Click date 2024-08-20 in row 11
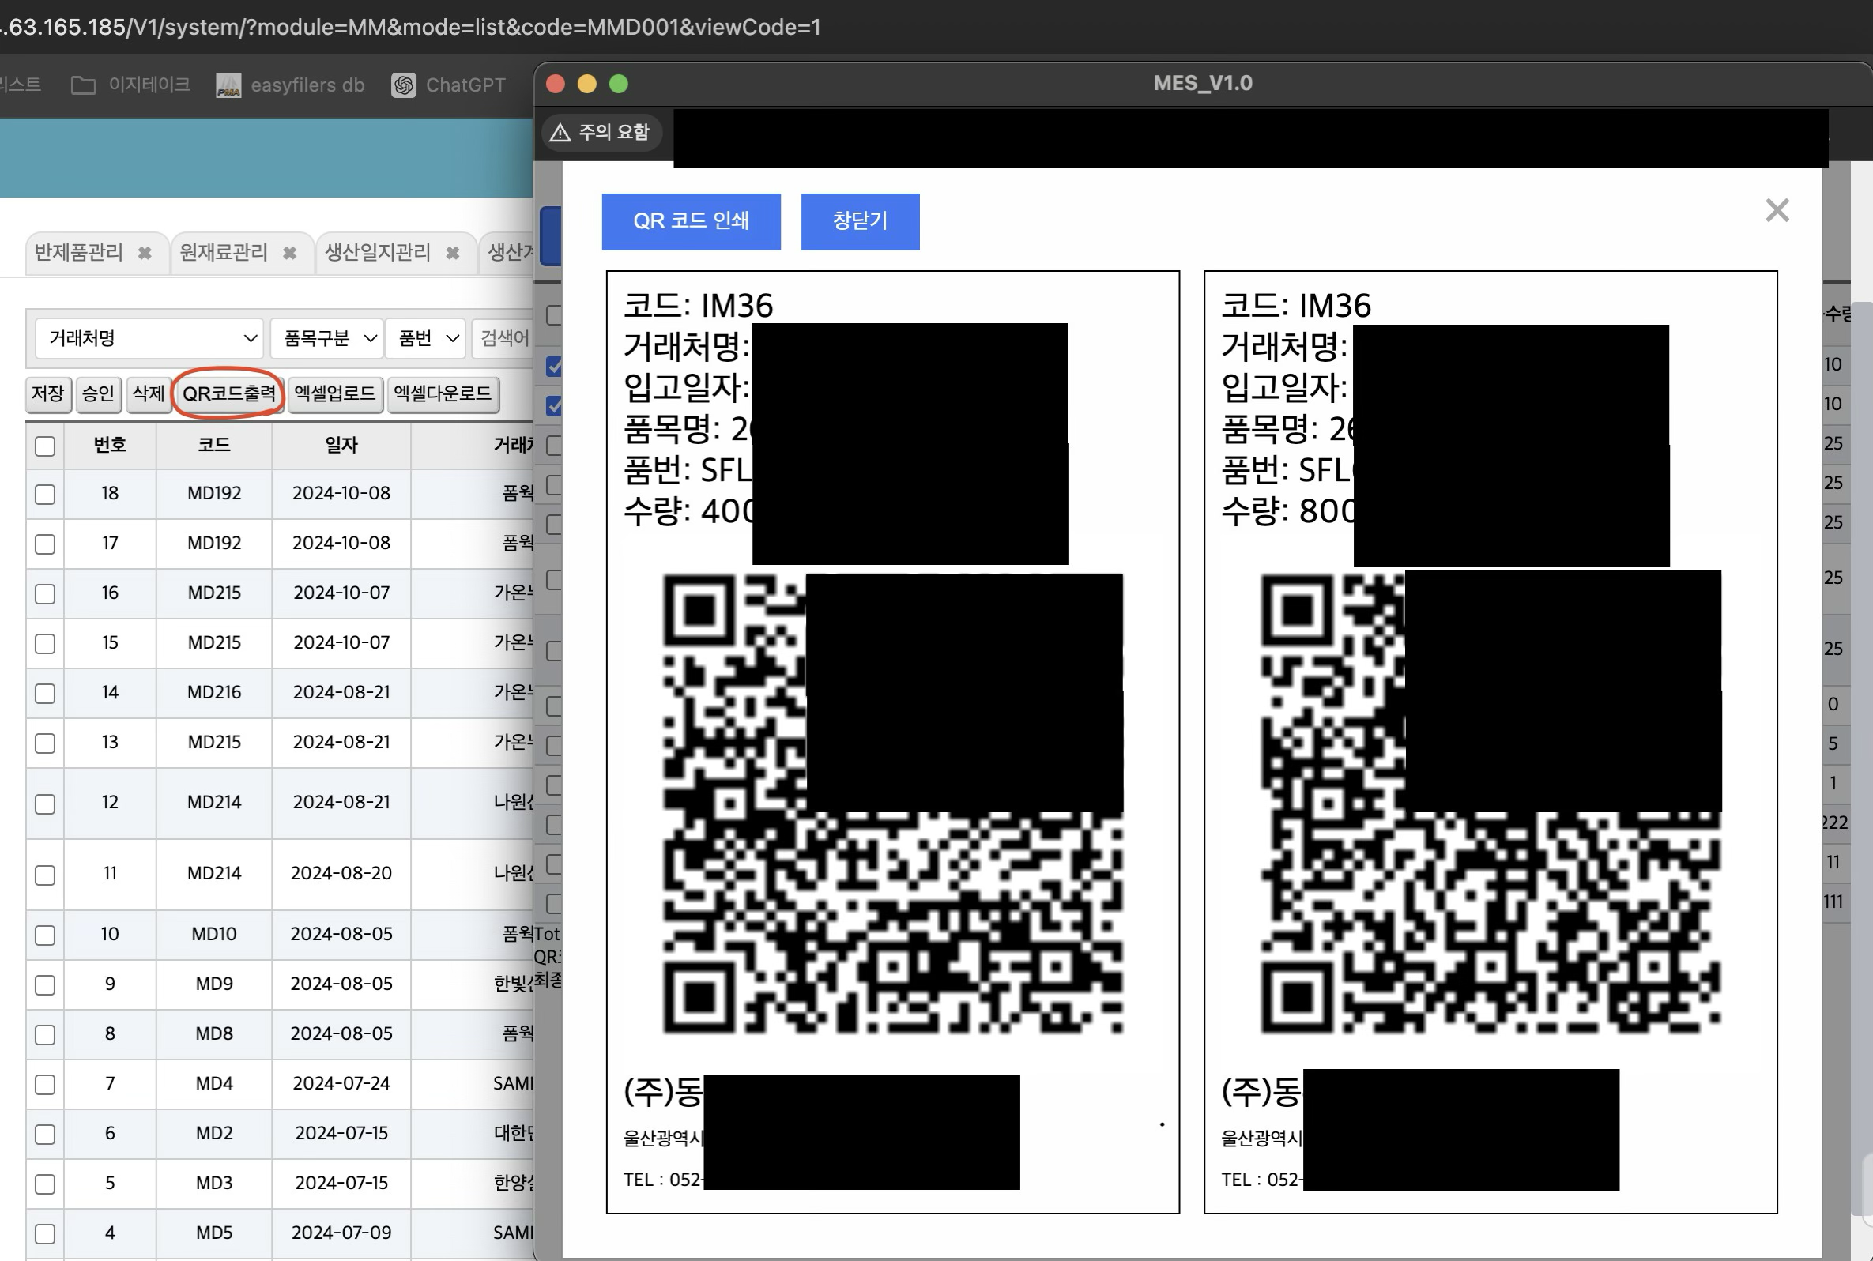 click(341, 874)
